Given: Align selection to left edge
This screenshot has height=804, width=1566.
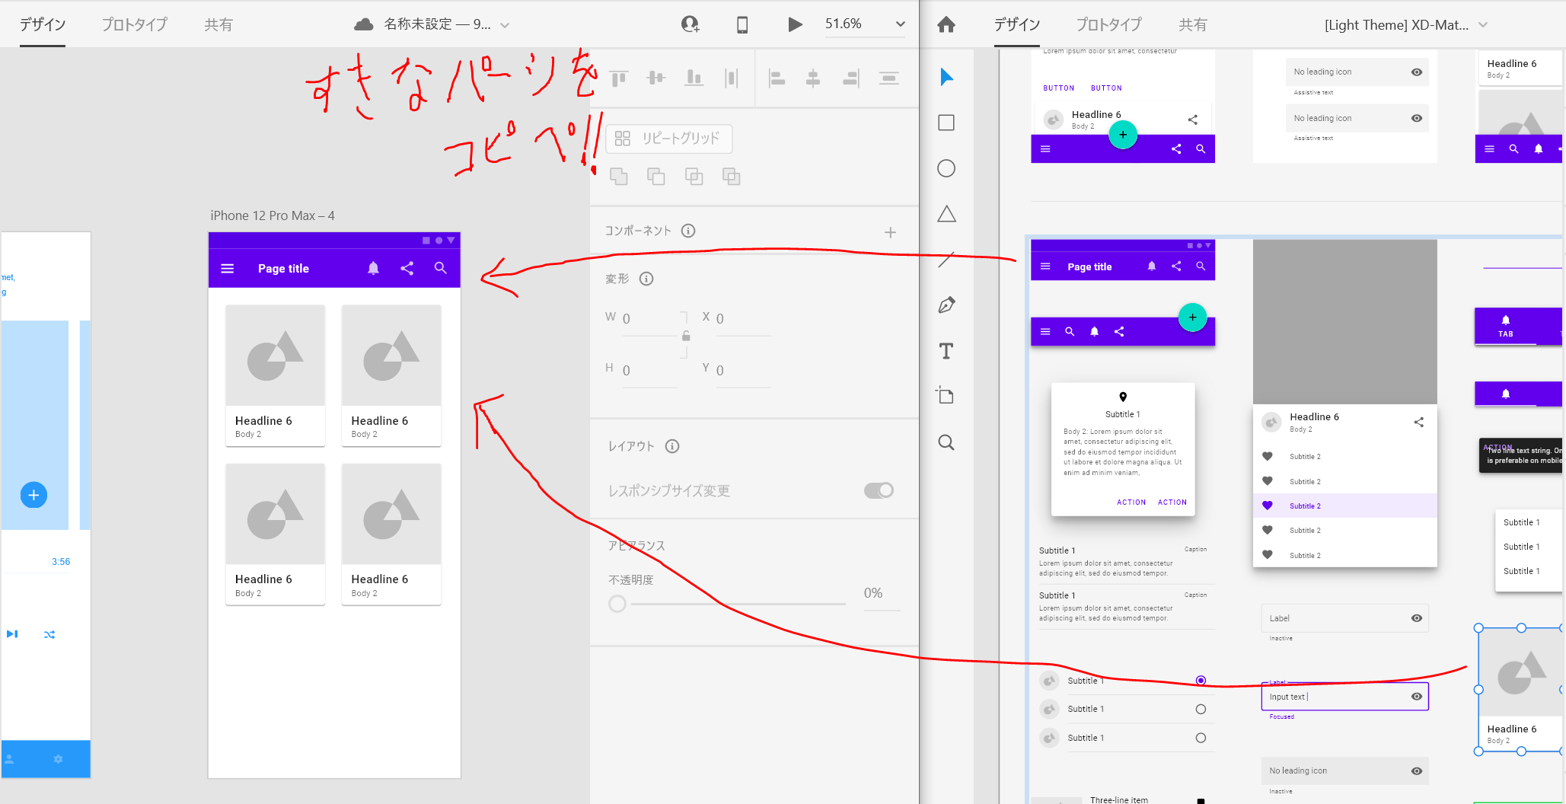Looking at the screenshot, I should 777,78.
